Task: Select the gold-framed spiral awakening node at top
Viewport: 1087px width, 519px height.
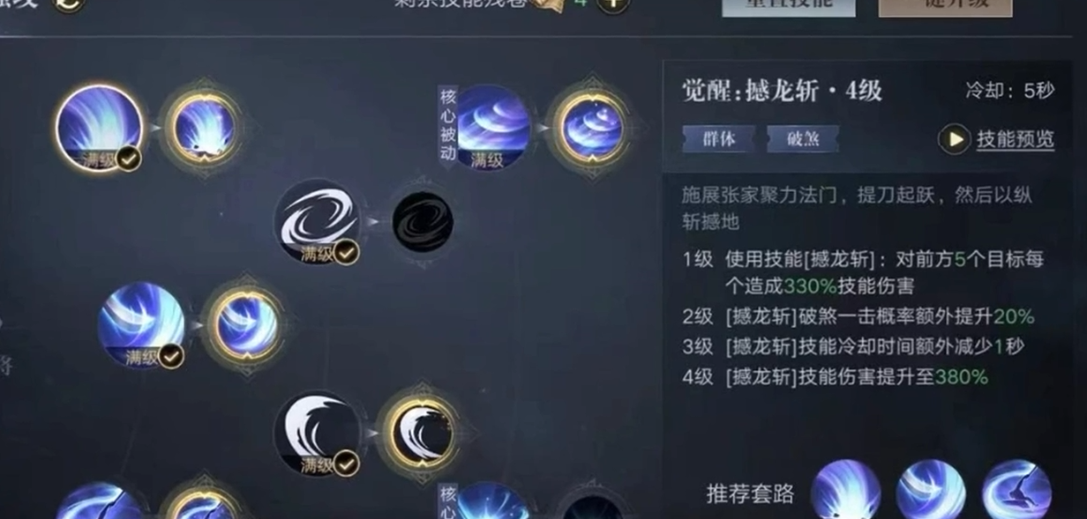Action: click(591, 129)
